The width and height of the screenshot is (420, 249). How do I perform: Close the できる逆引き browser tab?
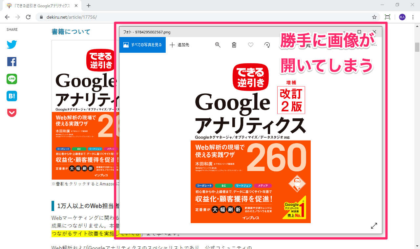[x=76, y=6]
